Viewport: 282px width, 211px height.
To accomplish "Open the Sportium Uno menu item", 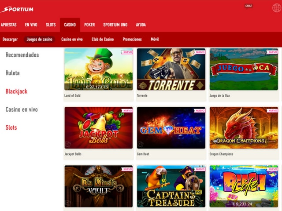I will (x=115, y=25).
